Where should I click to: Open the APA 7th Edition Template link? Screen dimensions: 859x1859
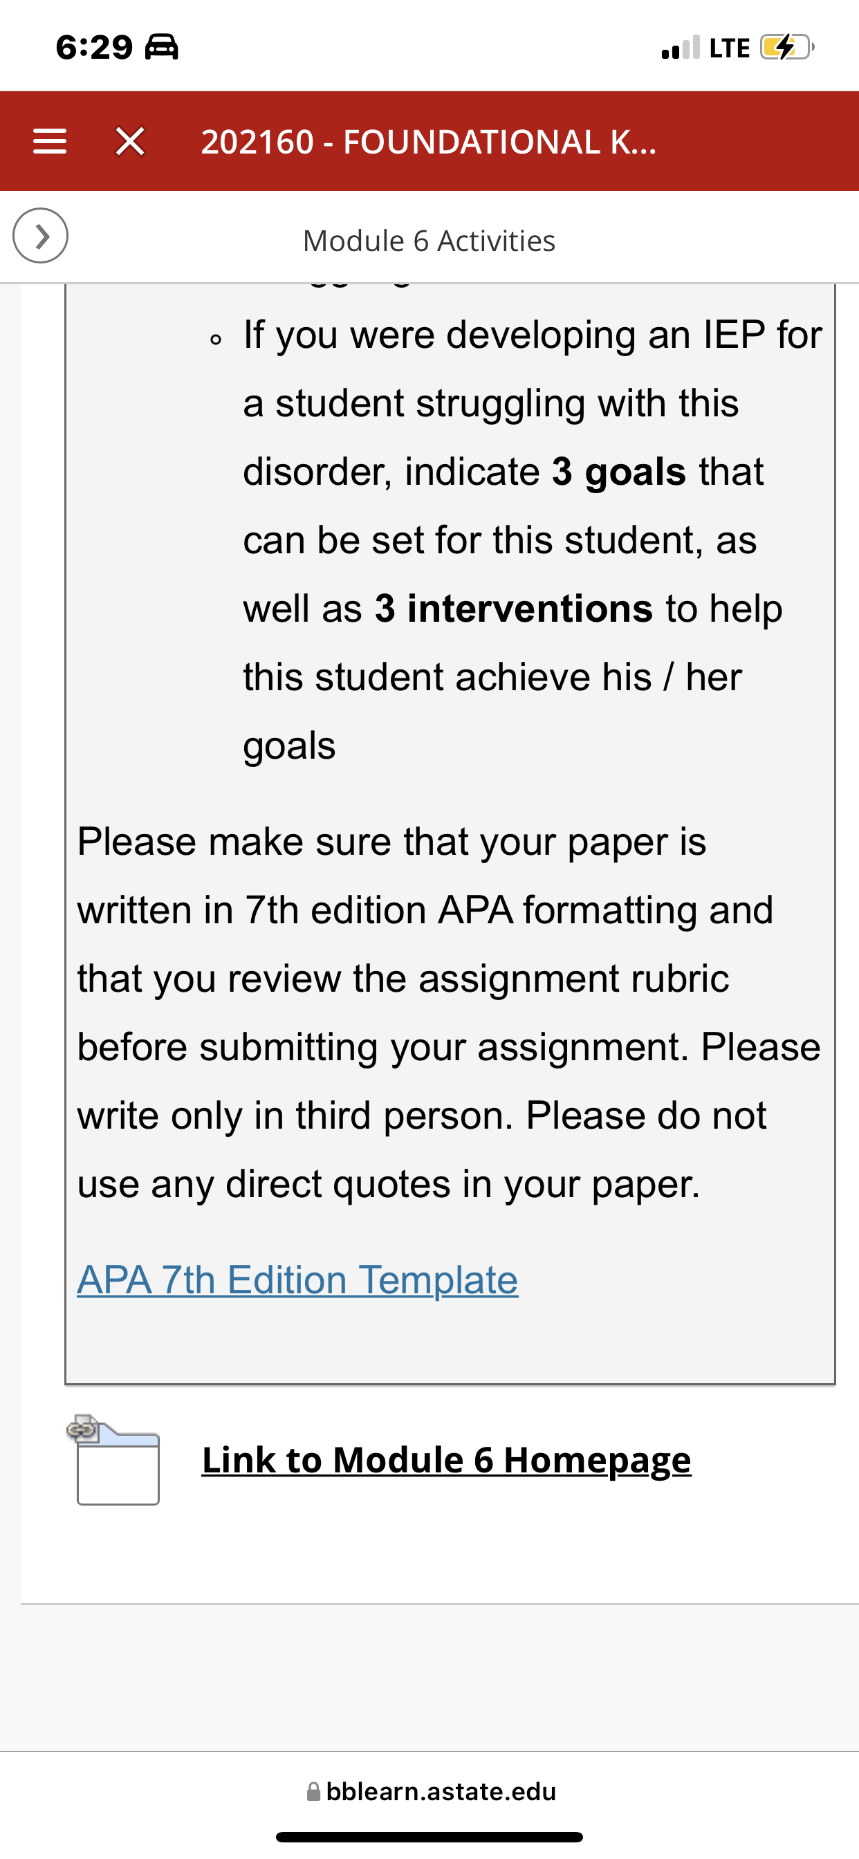tap(297, 1279)
